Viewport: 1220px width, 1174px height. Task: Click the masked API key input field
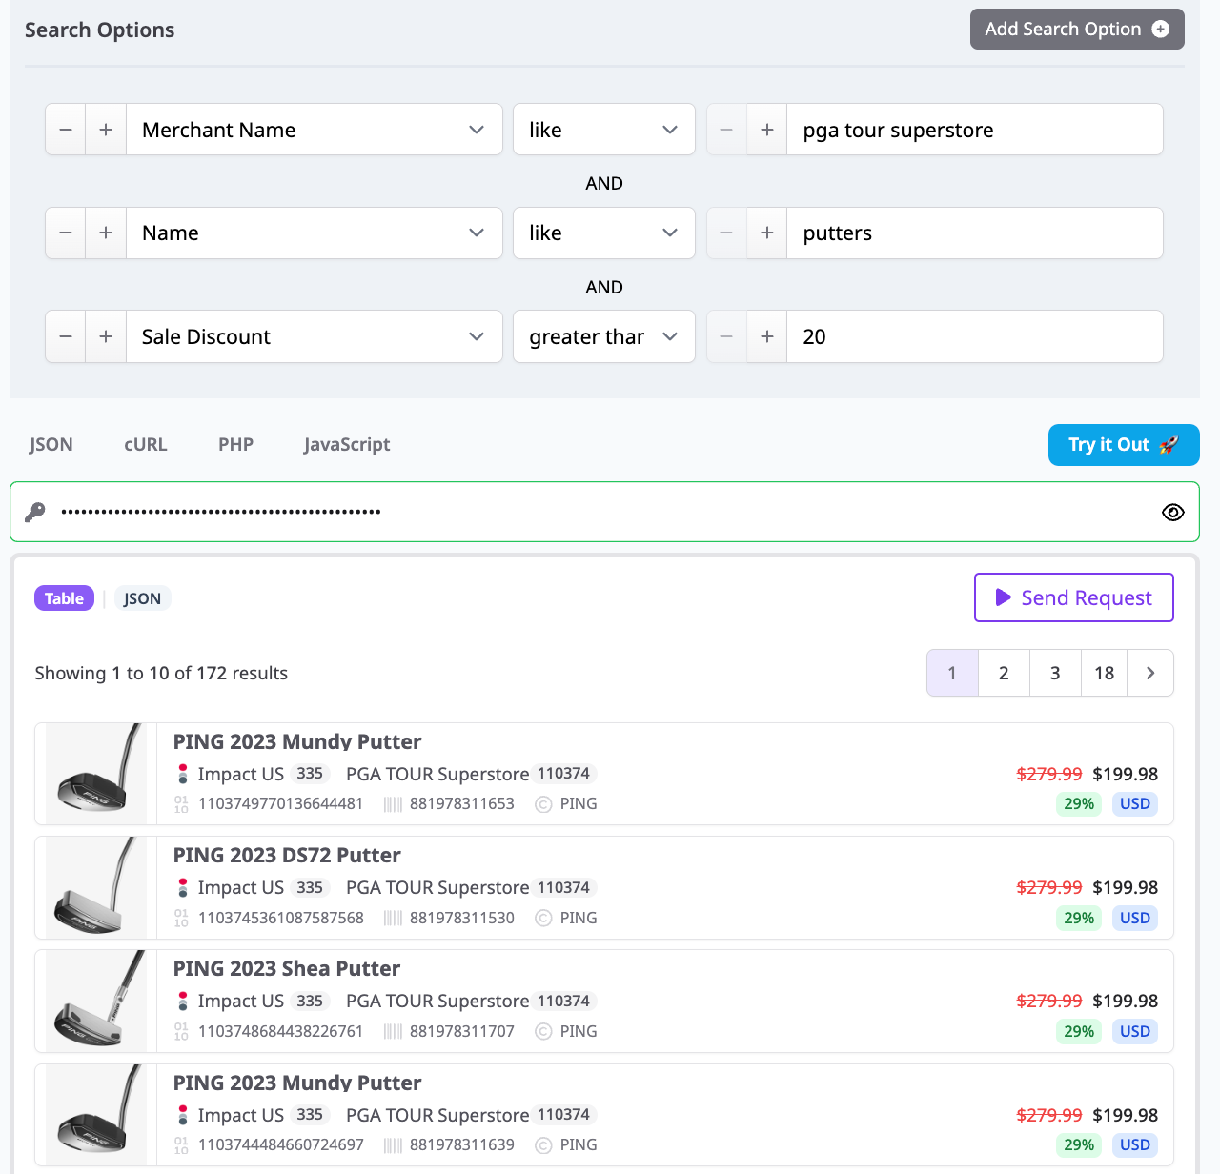[604, 512]
